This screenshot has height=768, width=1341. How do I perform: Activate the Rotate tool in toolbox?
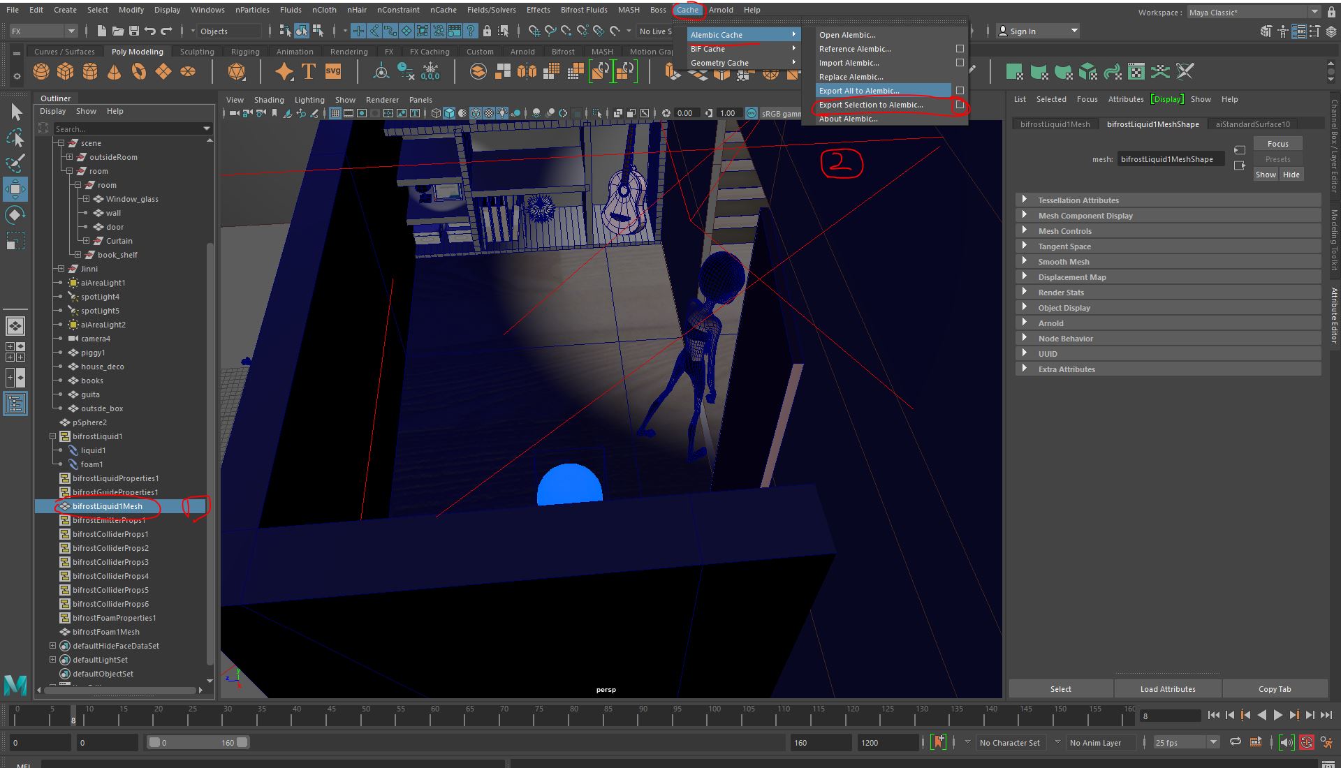pos(15,215)
